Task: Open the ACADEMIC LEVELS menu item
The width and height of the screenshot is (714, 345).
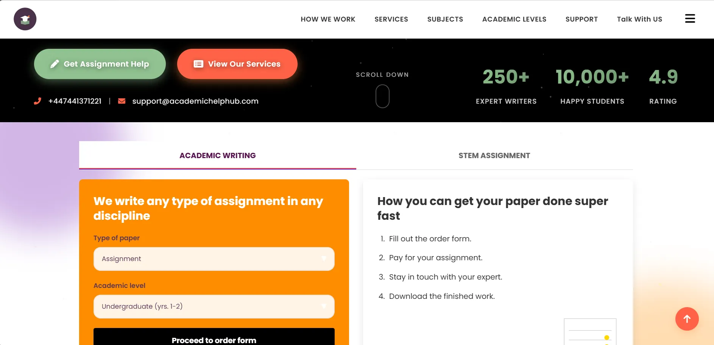Action: (514, 19)
